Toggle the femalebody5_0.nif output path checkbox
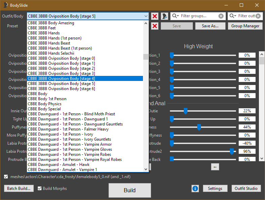Image resolution: width=265 pixels, height=200 pixels. (x=6, y=176)
